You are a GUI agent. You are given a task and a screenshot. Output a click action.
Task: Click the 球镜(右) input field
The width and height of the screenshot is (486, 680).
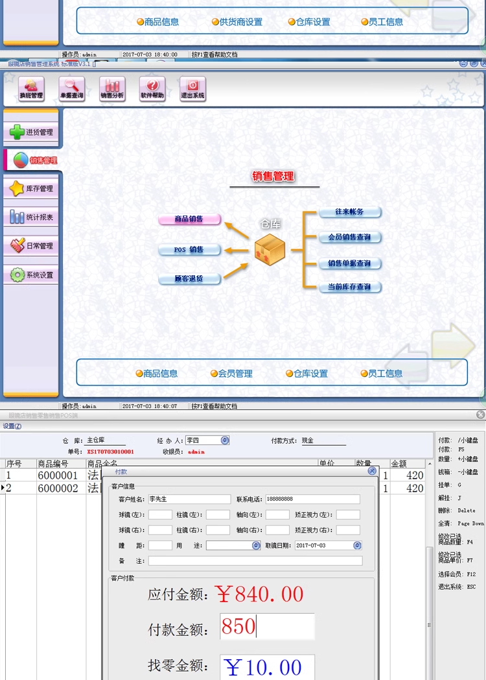[x=160, y=530]
